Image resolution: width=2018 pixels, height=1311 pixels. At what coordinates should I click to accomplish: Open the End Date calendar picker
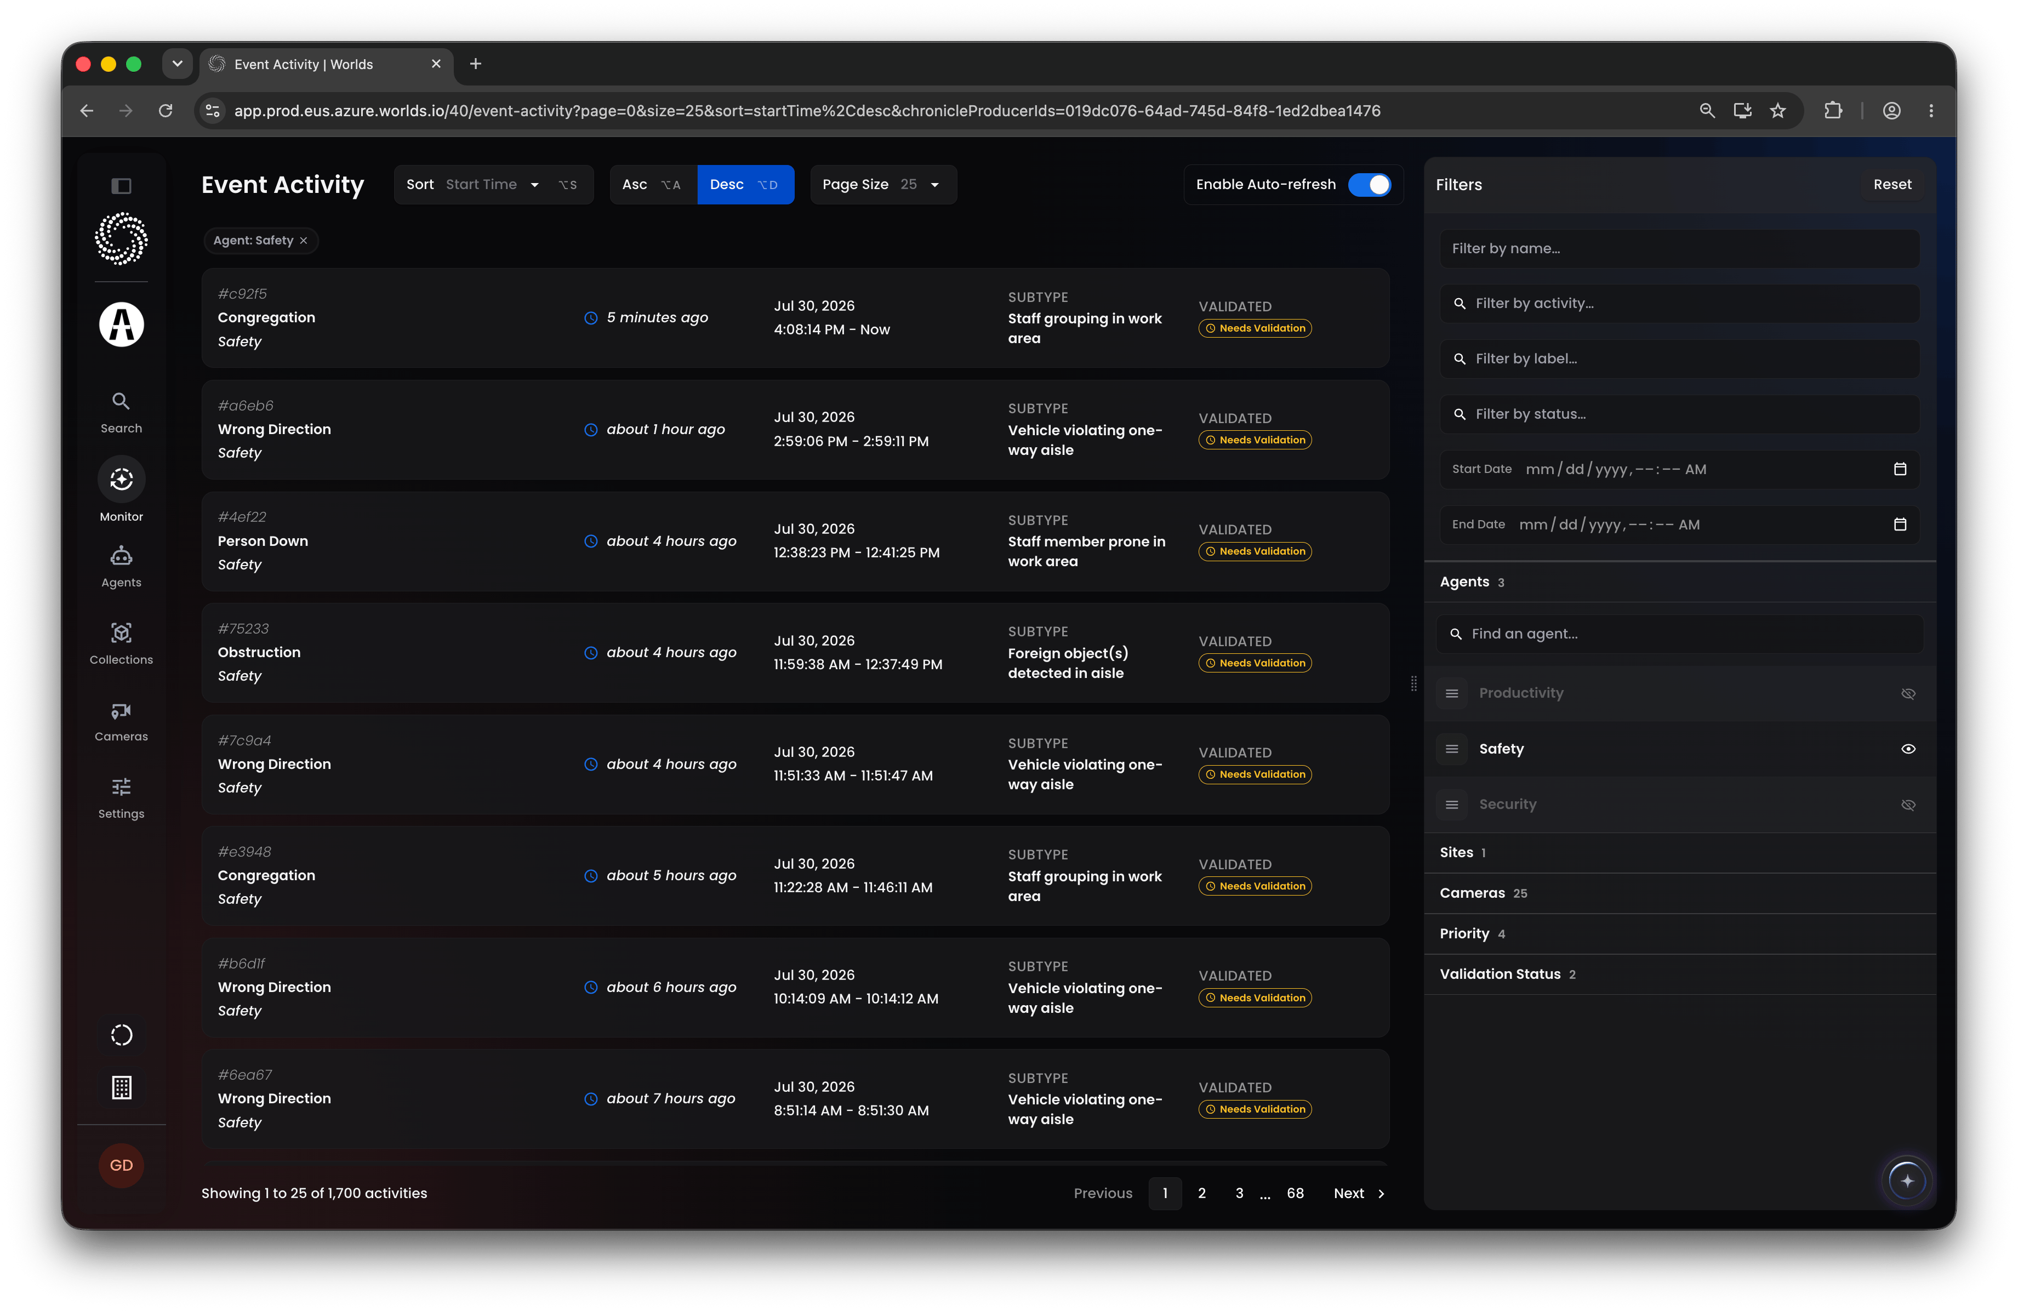pos(1900,524)
